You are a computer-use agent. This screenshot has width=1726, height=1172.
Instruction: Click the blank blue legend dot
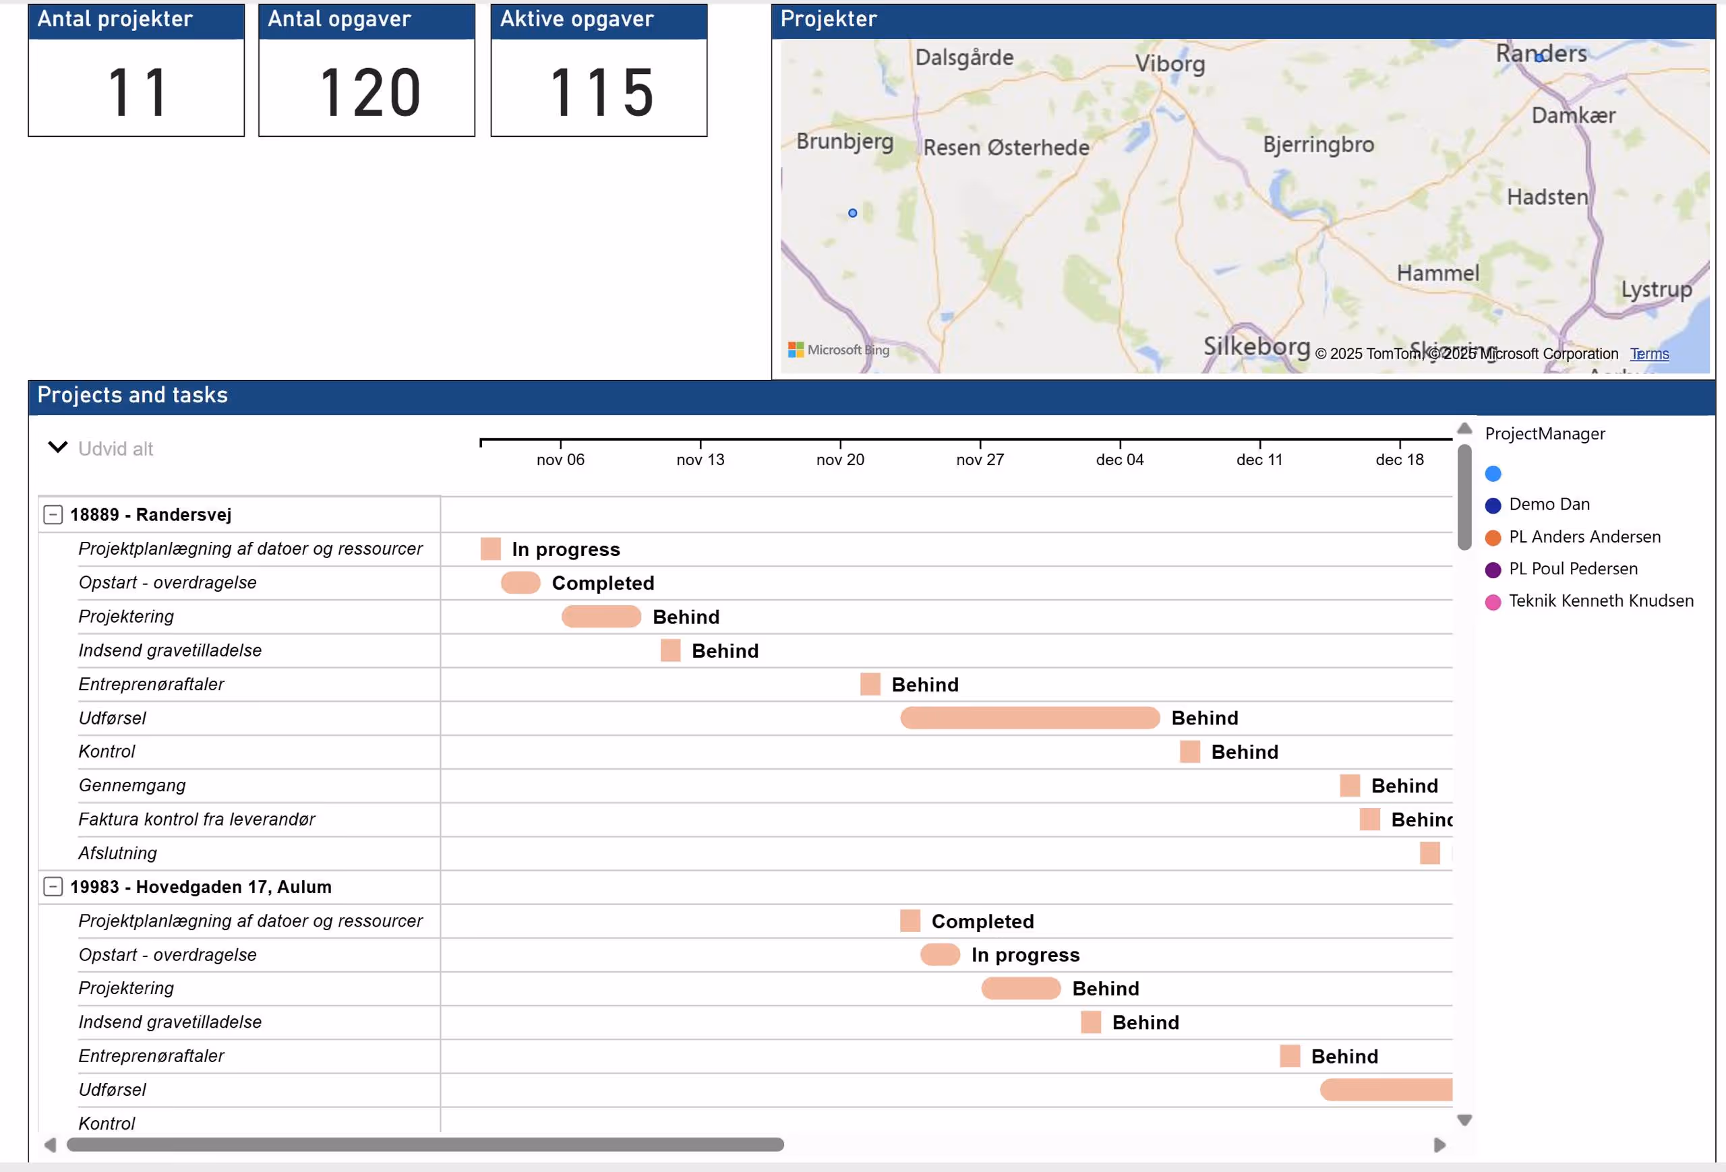pyautogui.click(x=1493, y=474)
